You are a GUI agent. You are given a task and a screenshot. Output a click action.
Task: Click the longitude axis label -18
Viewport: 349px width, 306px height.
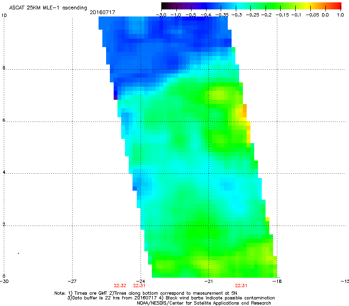point(277,282)
